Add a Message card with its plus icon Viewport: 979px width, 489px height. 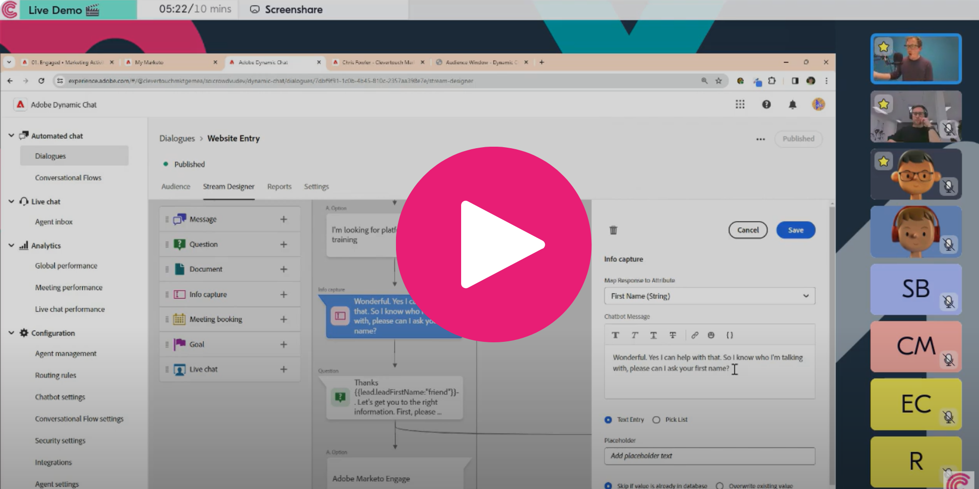(283, 219)
